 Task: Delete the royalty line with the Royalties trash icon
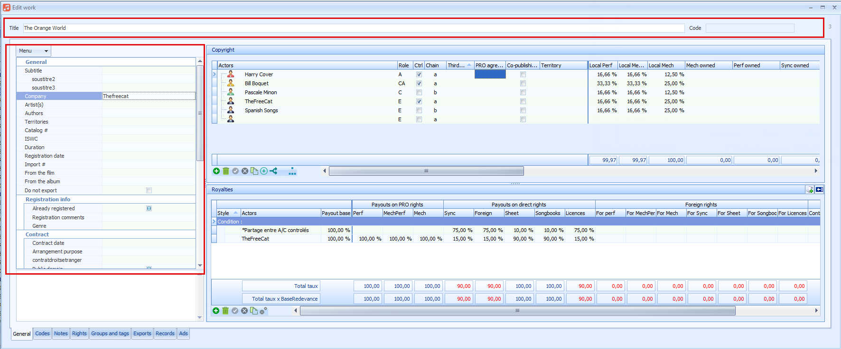coord(225,311)
